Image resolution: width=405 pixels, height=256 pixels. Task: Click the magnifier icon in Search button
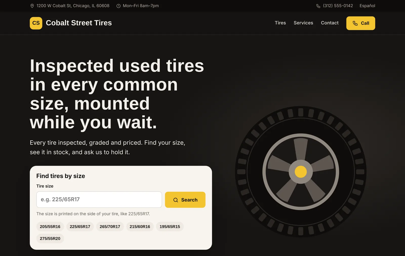176,200
